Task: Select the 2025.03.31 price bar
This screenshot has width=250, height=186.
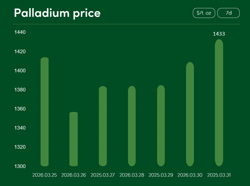Action: coord(219,103)
